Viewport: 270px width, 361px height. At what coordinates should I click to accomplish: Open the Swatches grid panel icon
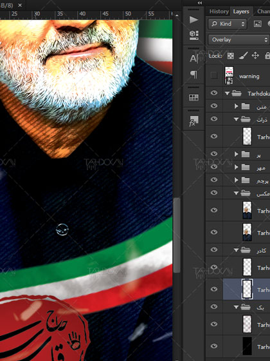[x=194, y=97]
